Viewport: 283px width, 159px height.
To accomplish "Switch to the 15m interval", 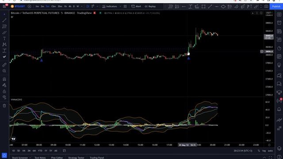I will (54, 6).
